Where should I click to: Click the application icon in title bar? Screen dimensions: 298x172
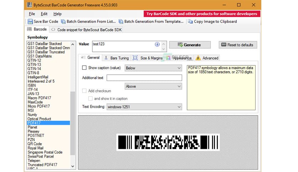coord(29,5)
